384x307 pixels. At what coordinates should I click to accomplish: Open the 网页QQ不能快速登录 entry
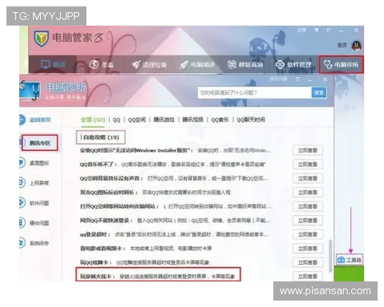coord(175,221)
